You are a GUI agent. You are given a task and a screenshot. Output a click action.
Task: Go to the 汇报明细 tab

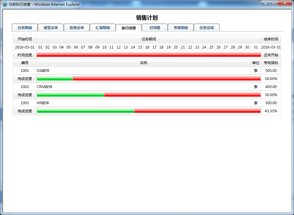103,28
